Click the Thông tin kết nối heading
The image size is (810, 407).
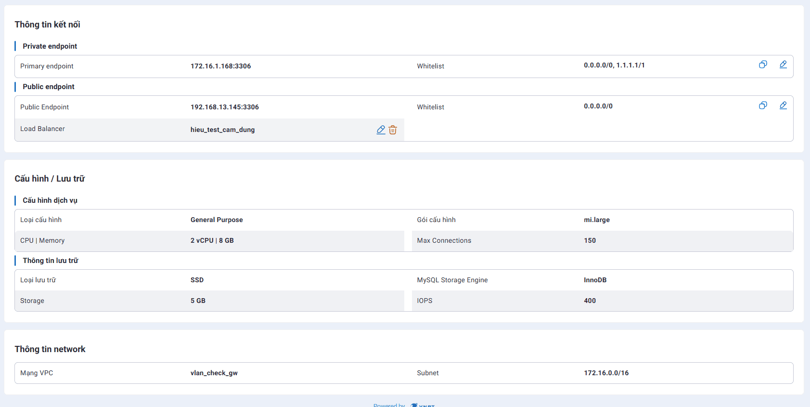tap(47, 25)
